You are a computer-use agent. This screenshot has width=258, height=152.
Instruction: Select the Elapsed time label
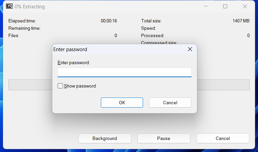22,21
